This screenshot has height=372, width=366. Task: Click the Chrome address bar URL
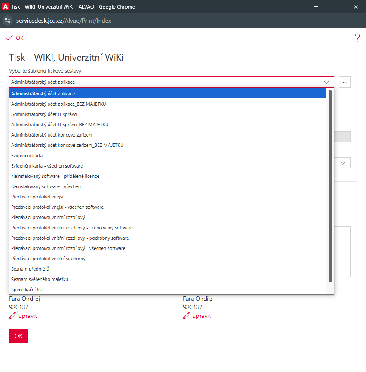[64, 21]
